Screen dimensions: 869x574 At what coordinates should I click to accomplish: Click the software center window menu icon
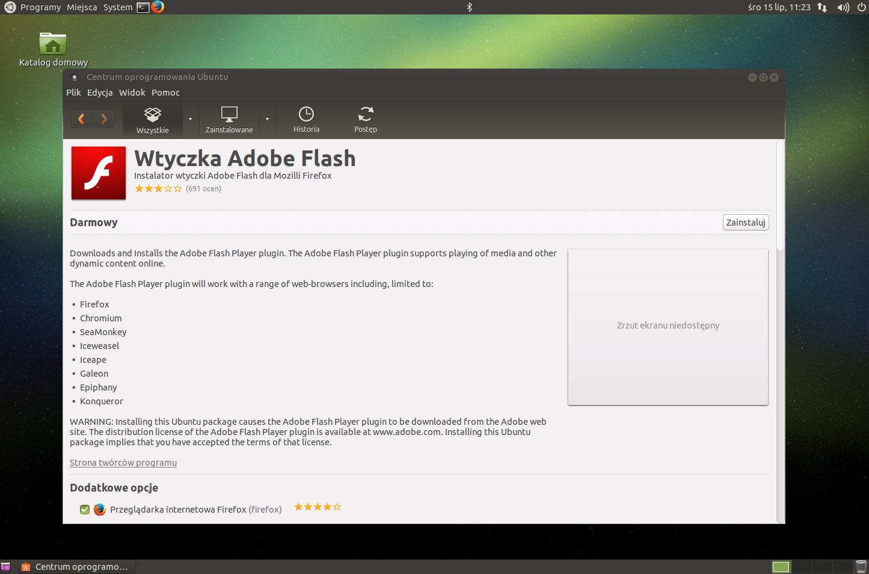click(75, 77)
